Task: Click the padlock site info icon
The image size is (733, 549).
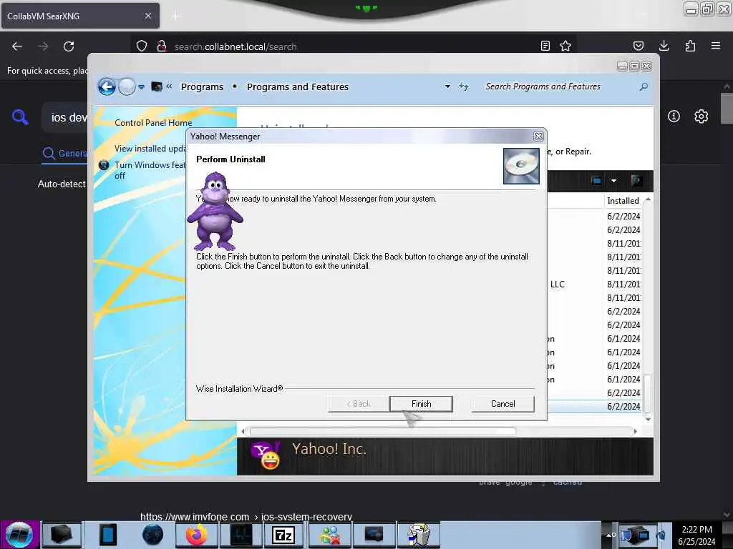Action: (162, 46)
